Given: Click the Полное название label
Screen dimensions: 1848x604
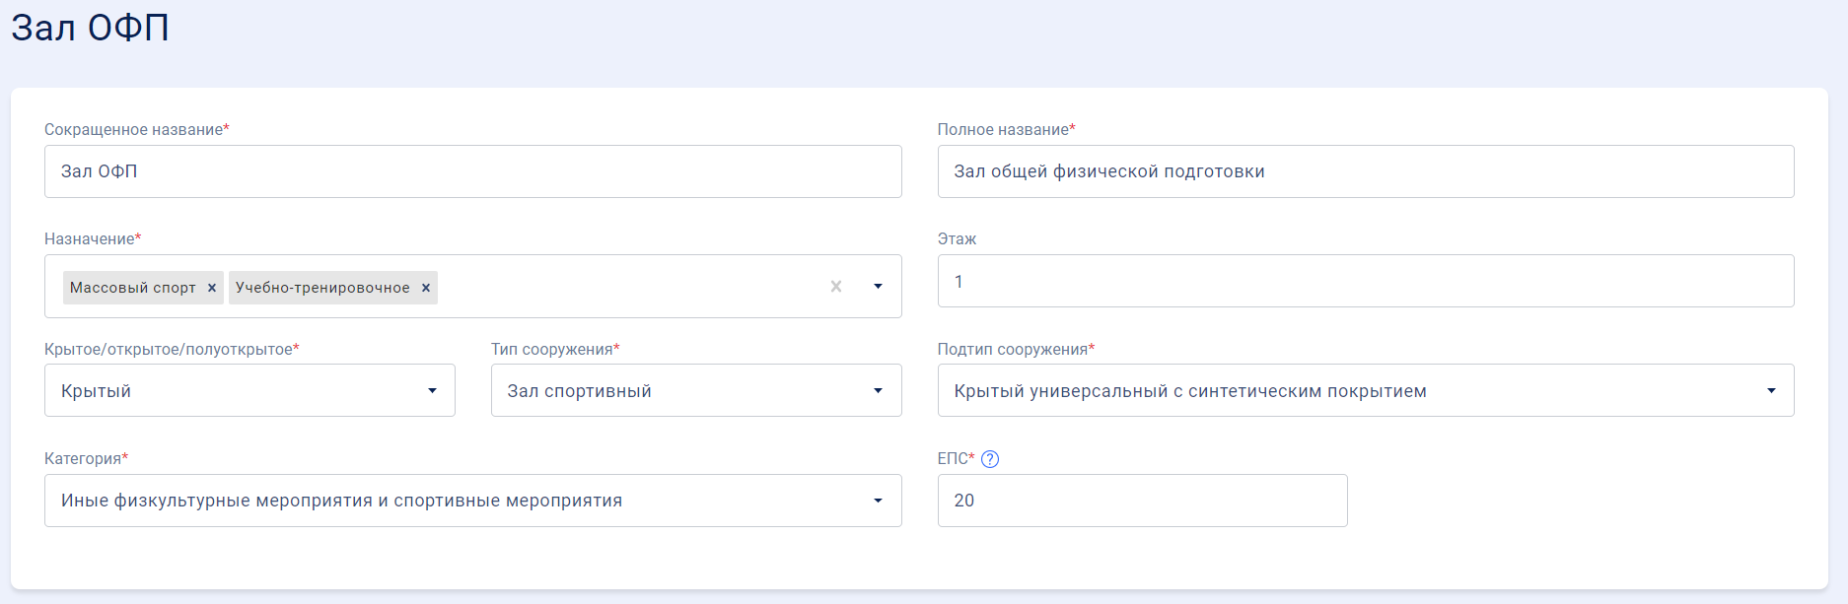Looking at the screenshot, I should (1006, 130).
